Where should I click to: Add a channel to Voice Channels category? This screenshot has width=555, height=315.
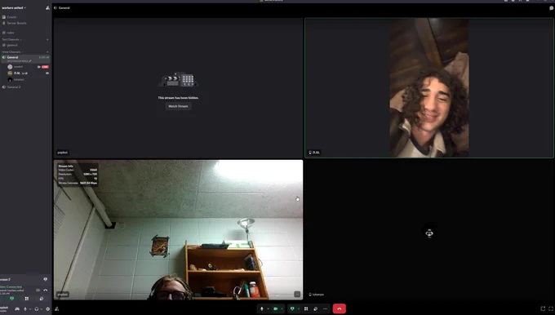tap(47, 52)
